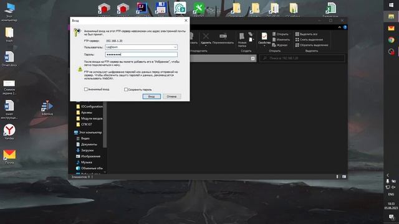The width and height of the screenshot is (399, 224).
Task: Open the Пользователь username dropdown arrow
Action: (x=175, y=47)
